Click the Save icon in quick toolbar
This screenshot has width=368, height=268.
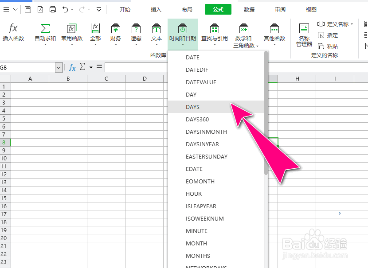28,9
